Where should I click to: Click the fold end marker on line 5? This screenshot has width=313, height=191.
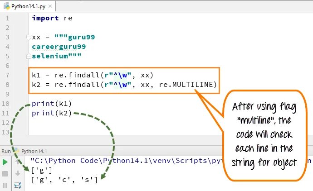point(29,57)
